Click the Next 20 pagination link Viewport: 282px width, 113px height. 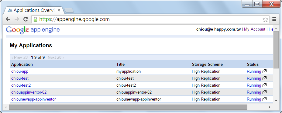[56, 57]
